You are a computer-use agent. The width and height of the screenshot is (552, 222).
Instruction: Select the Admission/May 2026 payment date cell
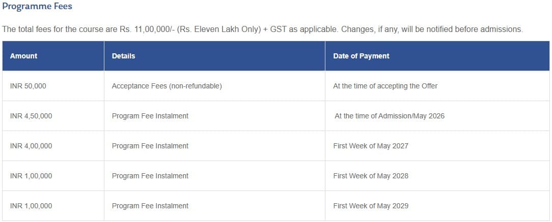point(389,116)
